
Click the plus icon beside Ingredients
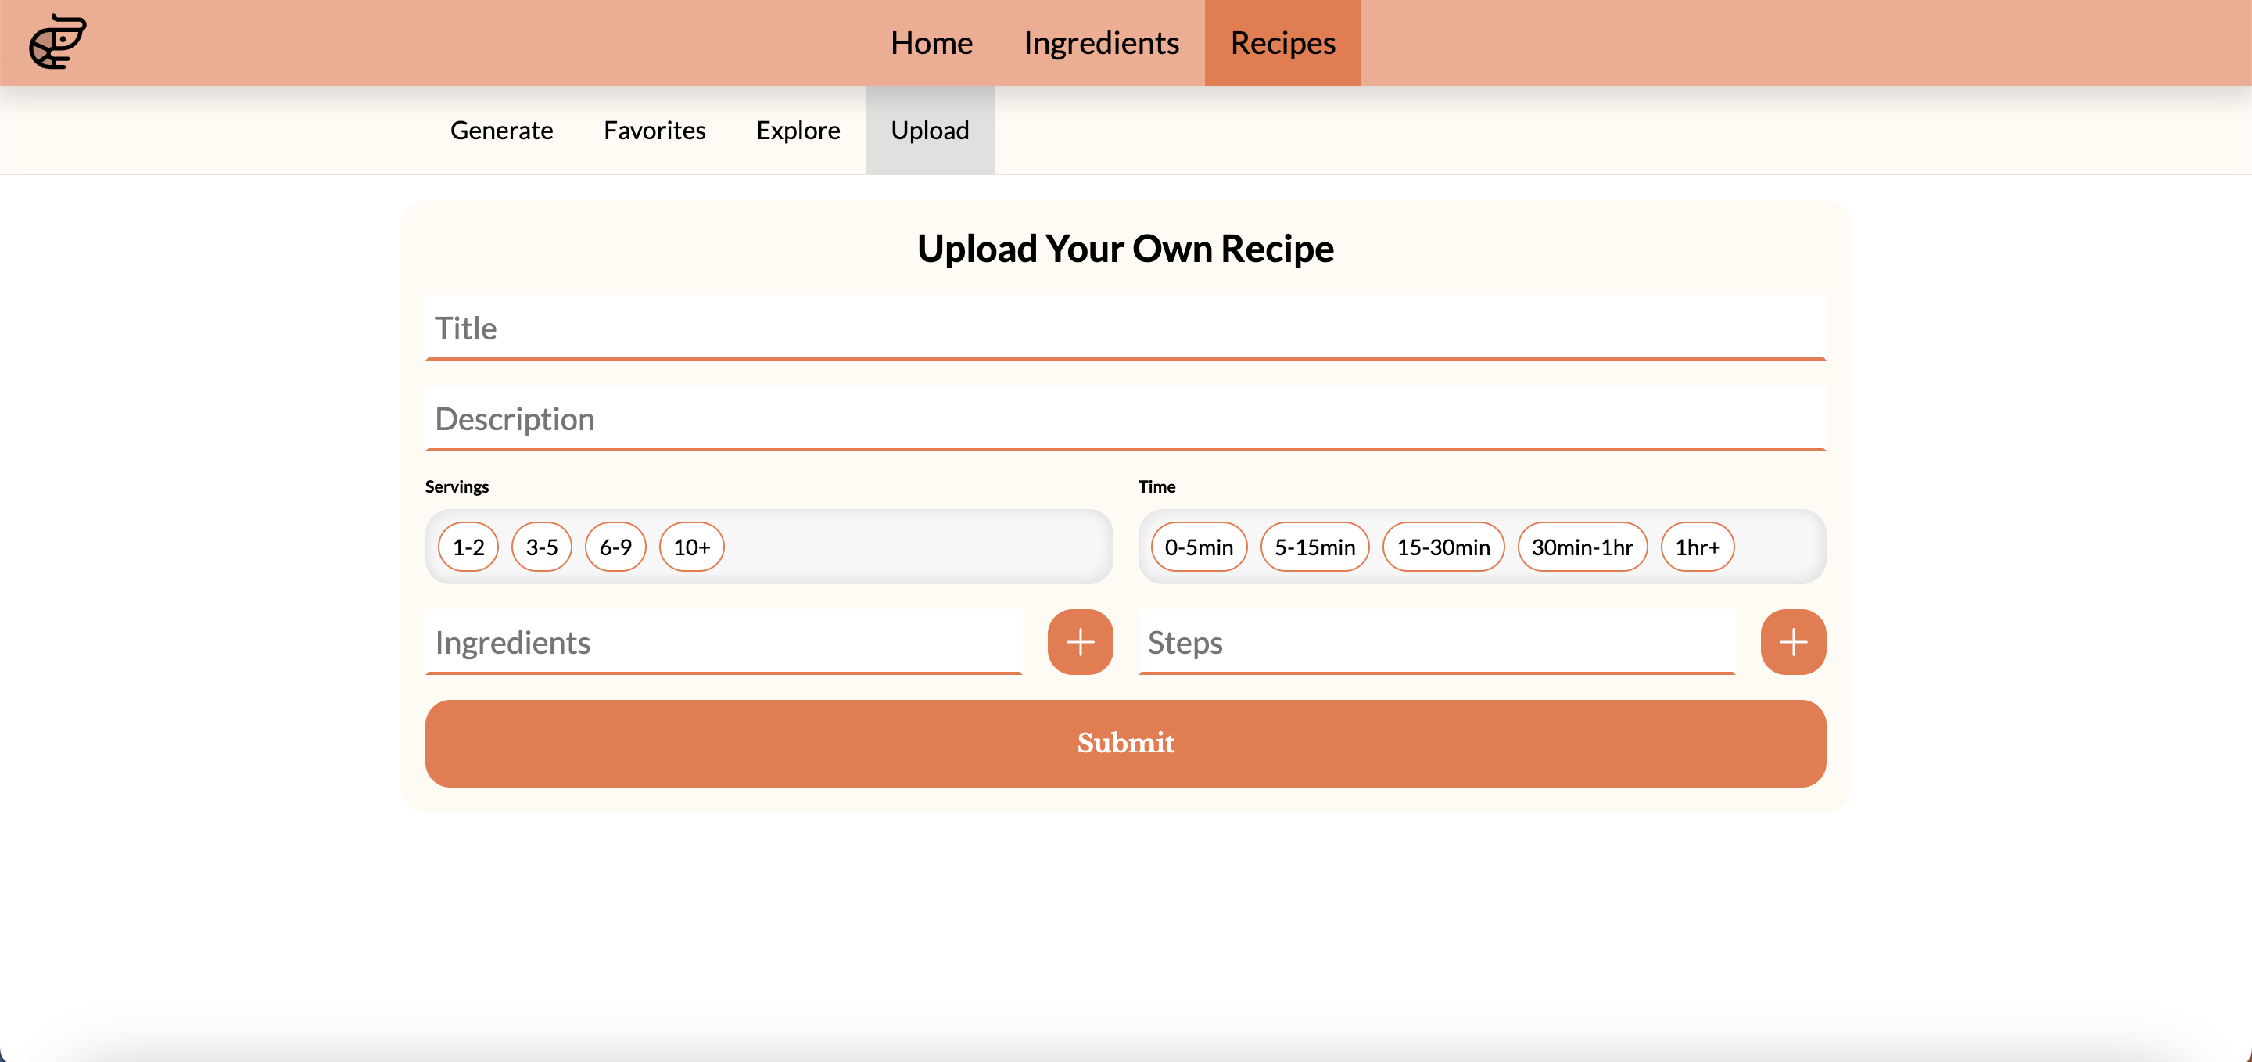(x=1080, y=643)
